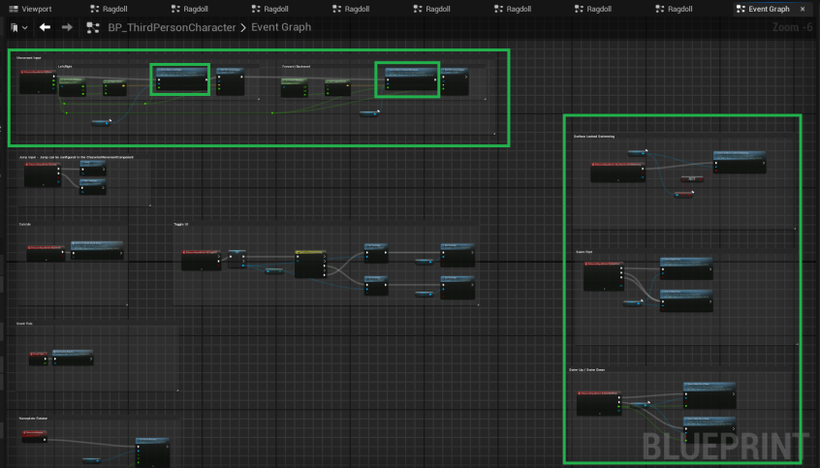This screenshot has width=820, height=468.
Task: Select the Toggle UI comment title
Action: (181, 224)
